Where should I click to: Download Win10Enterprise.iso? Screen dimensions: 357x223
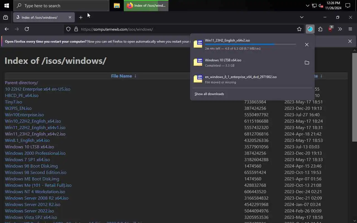click(24, 115)
